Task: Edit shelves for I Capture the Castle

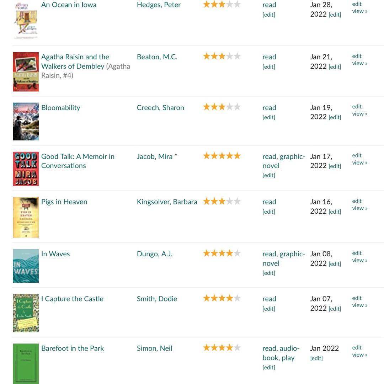Action: (x=268, y=309)
